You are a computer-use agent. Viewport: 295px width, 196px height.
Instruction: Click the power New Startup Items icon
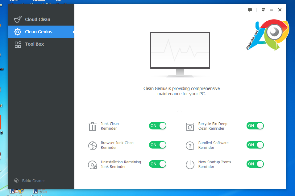[190, 165]
